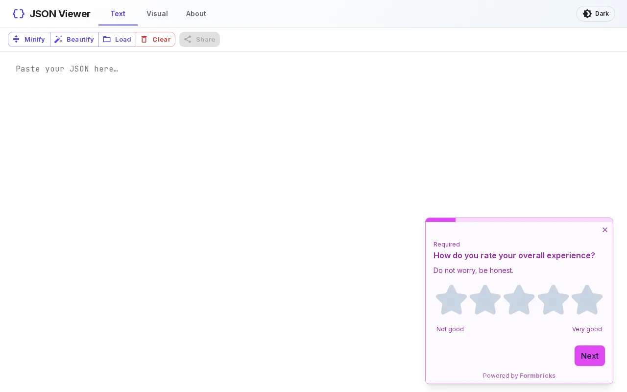
Task: Click the Load button
Action: click(118, 39)
